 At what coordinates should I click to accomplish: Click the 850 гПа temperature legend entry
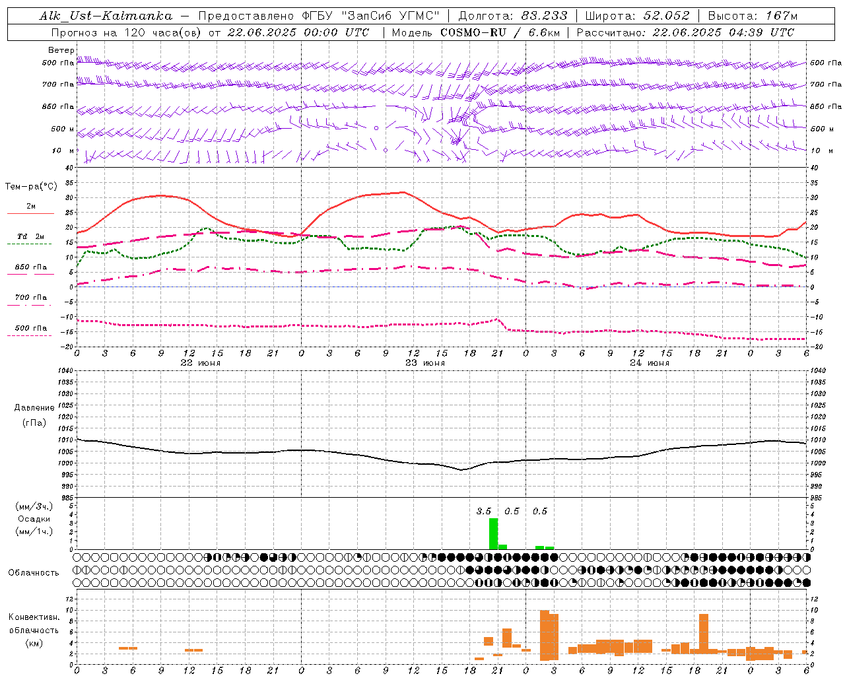point(31,267)
